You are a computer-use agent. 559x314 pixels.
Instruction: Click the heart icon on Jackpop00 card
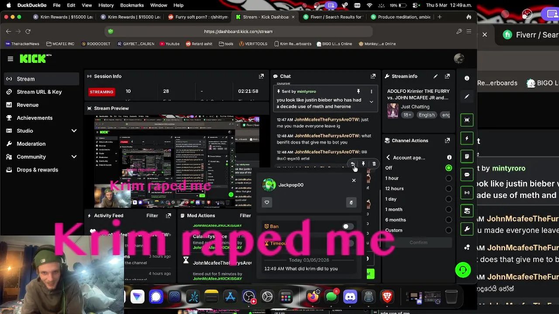267,202
